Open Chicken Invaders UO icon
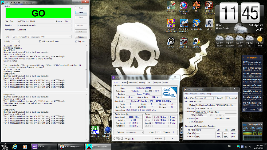This screenshot has width=267, height=150. pyautogui.click(x=171, y=26)
